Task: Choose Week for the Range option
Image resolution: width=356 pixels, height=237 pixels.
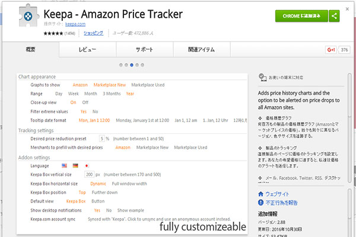Action: pos(74,94)
